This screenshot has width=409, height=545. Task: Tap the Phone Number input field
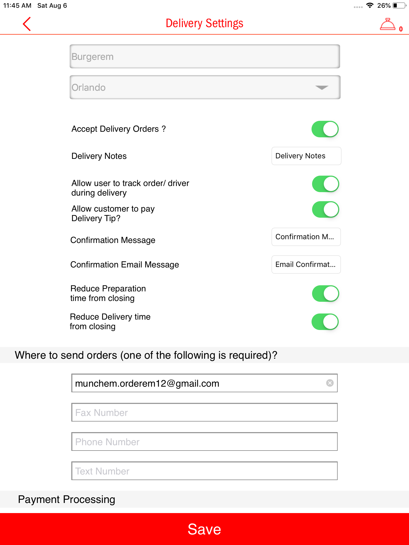pos(204,442)
